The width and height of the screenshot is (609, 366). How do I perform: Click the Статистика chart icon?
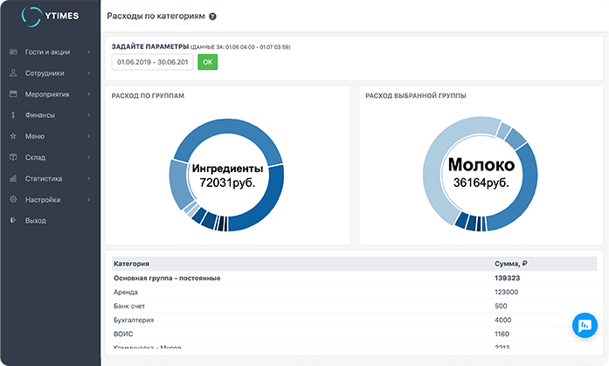point(13,178)
